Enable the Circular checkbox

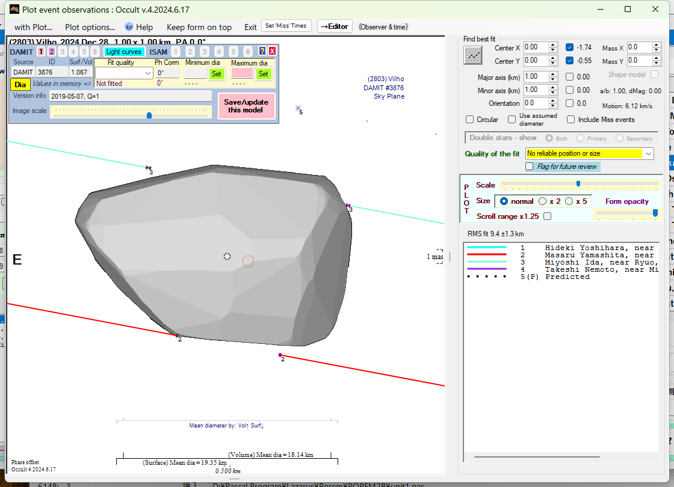pyautogui.click(x=471, y=120)
